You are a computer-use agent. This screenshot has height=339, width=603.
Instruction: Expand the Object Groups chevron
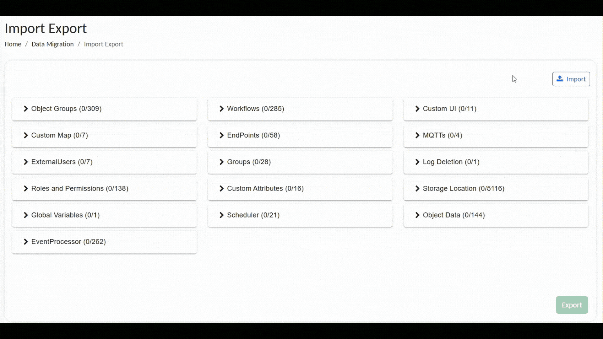coord(26,109)
